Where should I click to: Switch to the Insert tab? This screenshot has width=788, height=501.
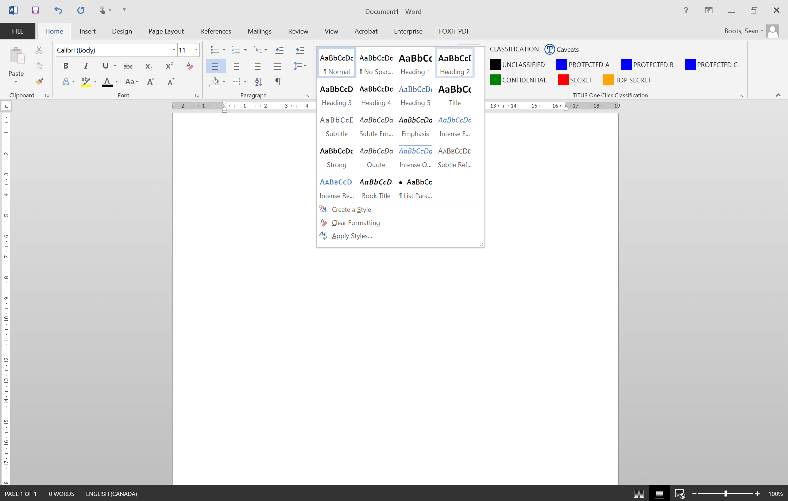[x=88, y=31]
